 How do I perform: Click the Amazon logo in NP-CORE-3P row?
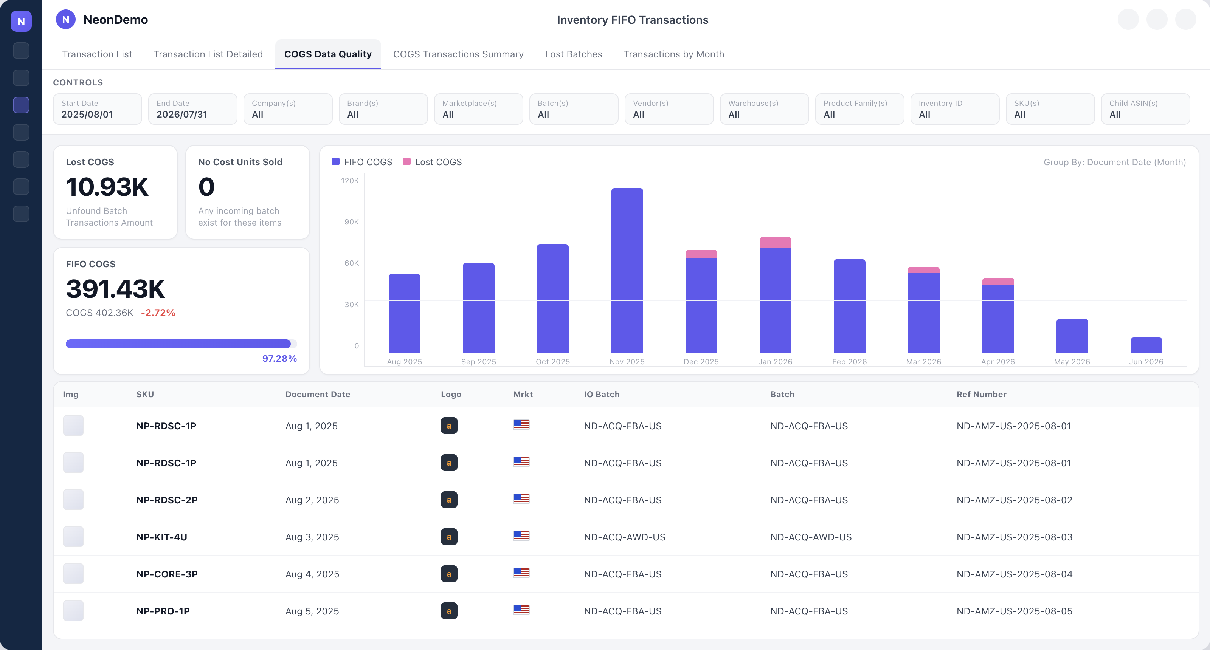(x=449, y=574)
